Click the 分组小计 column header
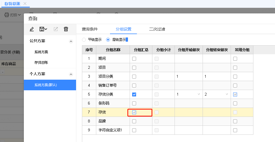 (163, 50)
